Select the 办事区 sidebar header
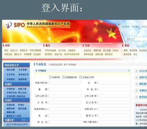The image size is (147, 129). (17, 84)
